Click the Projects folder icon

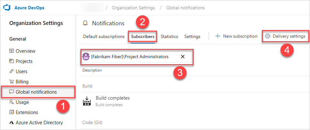coord(12,61)
